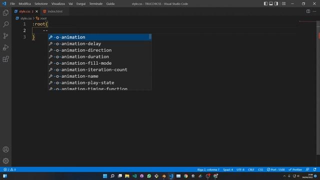Change indentation via Spazi: 4
This screenshot has width=320, height=180.
(x=228, y=169)
